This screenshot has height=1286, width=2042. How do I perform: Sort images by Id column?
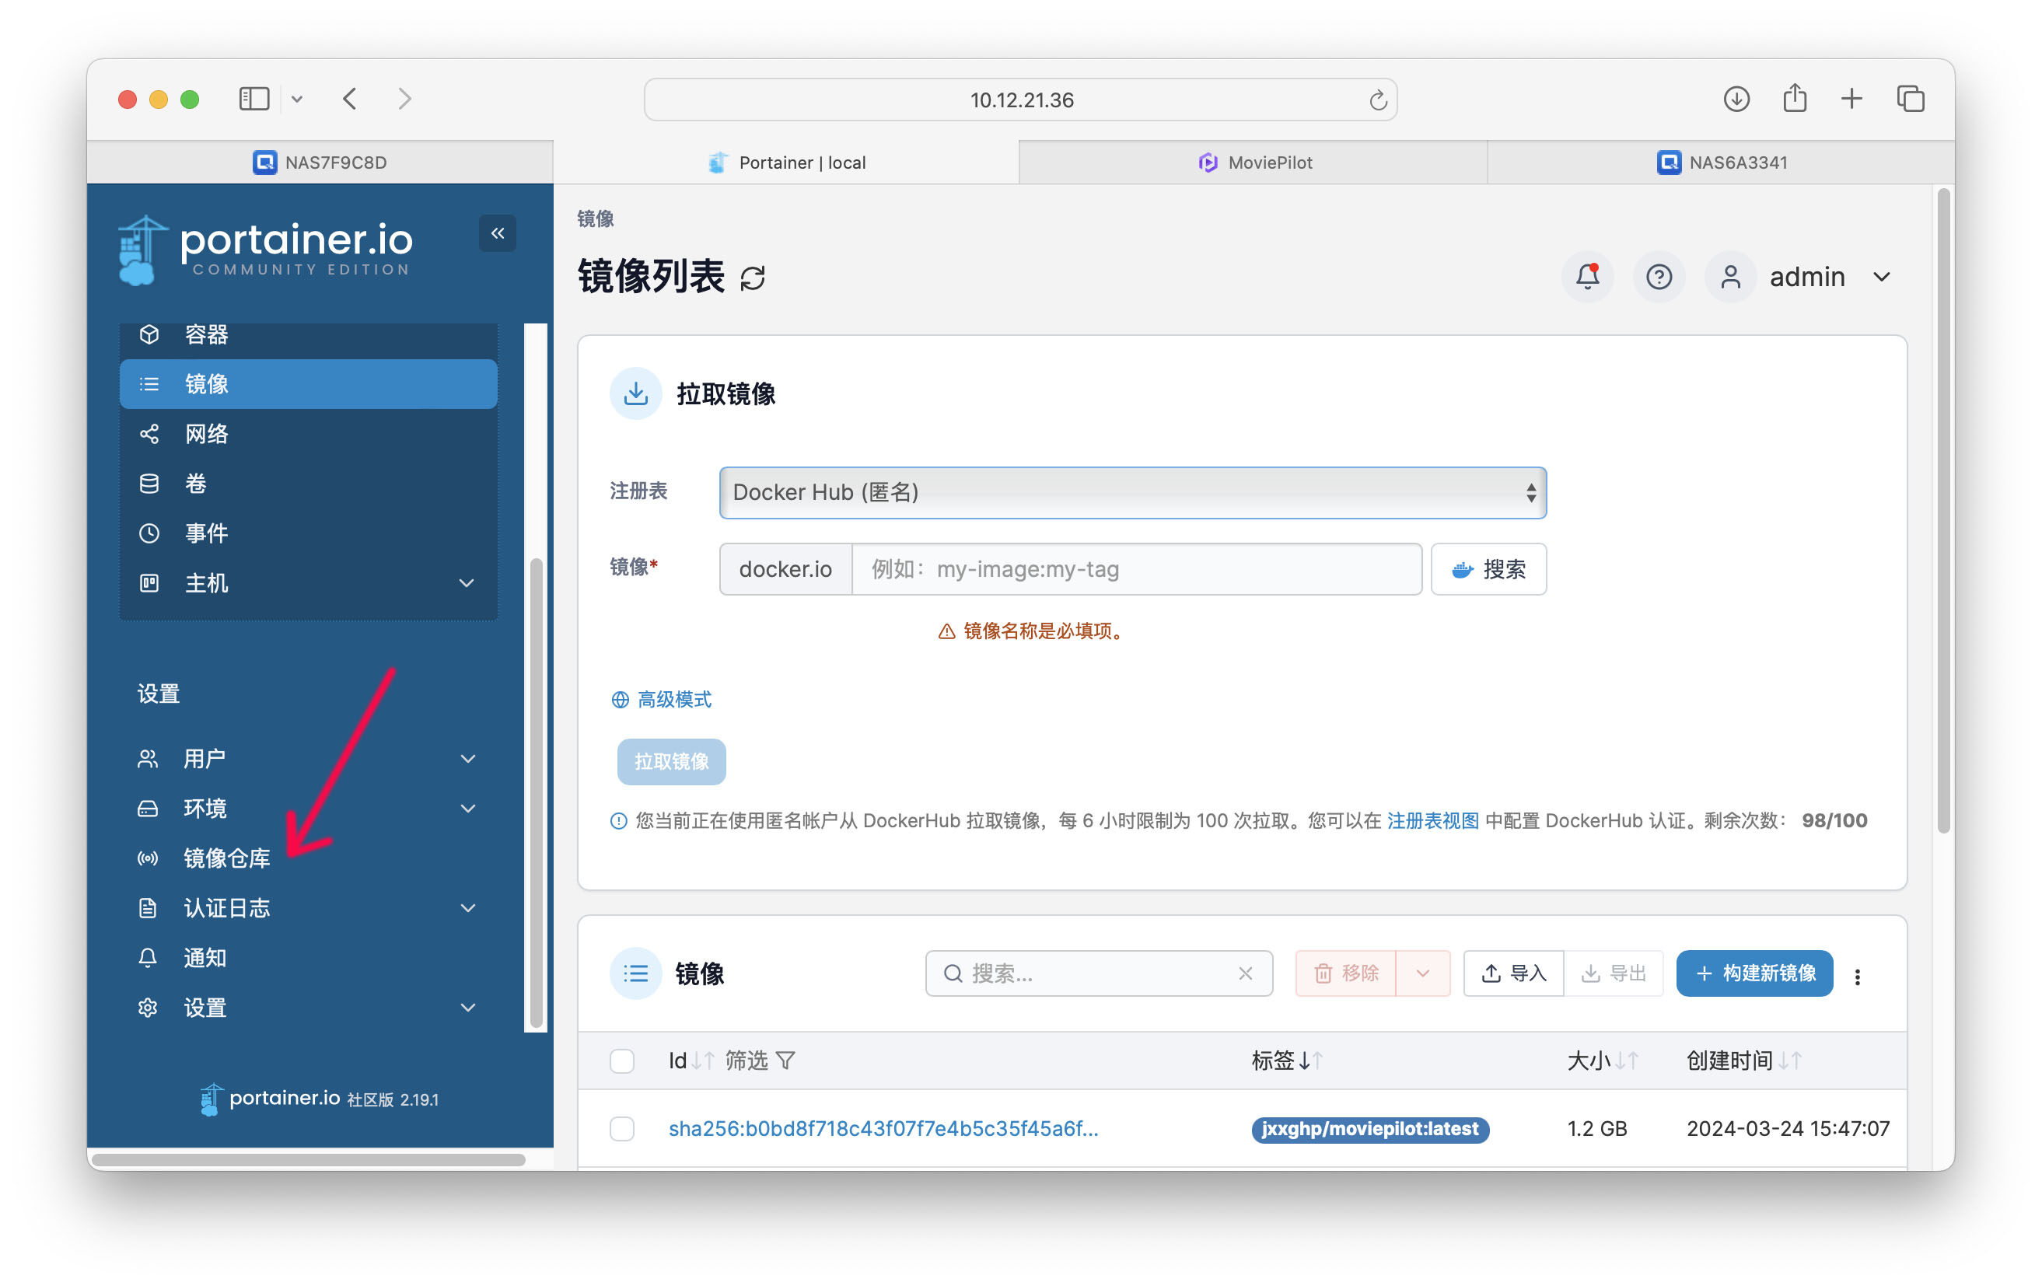[x=691, y=1061]
